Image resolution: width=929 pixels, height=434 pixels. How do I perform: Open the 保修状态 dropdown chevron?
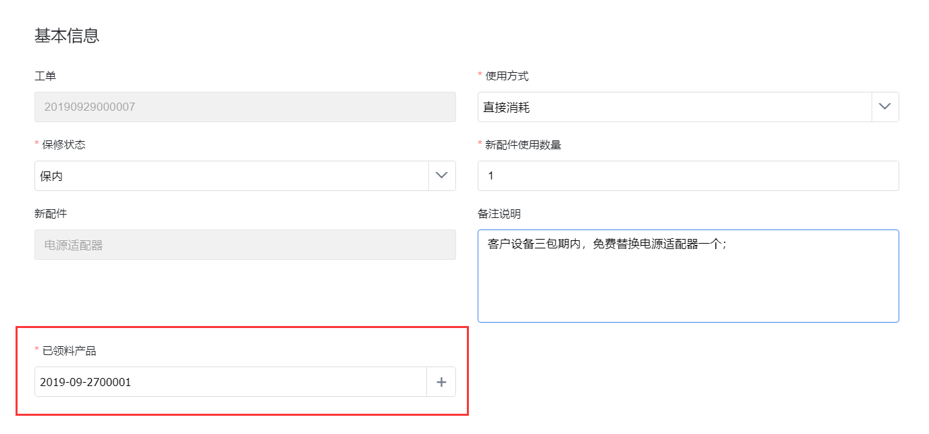442,175
